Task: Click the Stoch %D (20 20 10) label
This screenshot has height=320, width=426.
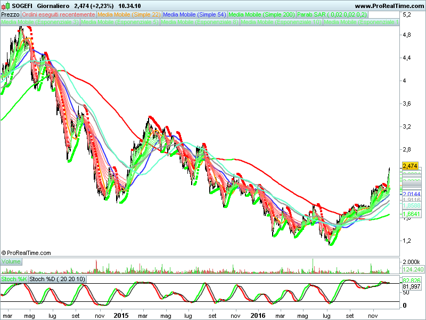Action: click(x=57, y=279)
